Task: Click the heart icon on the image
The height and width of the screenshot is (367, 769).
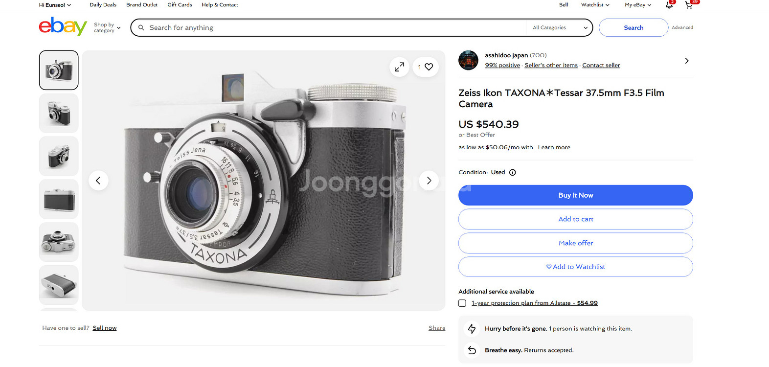Action: 429,67
